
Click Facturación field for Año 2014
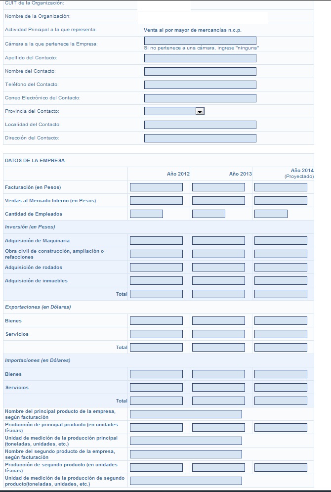point(281,187)
